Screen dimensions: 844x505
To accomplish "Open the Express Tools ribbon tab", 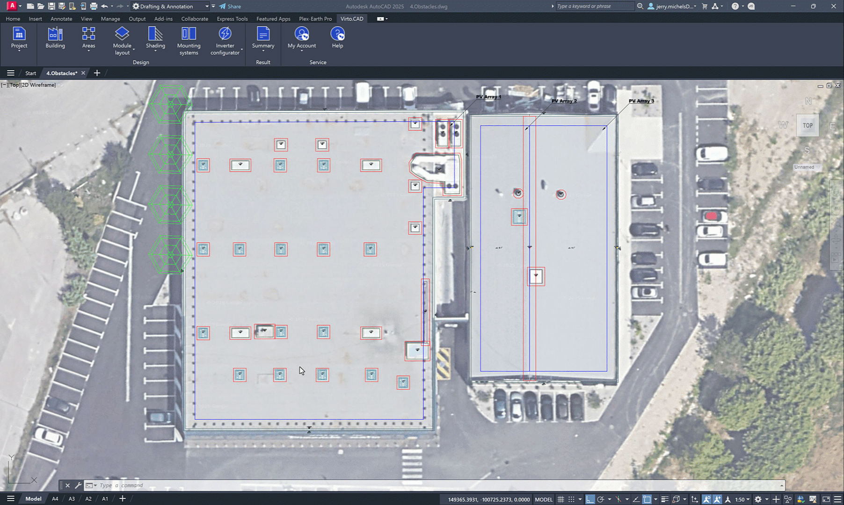I will (232, 19).
